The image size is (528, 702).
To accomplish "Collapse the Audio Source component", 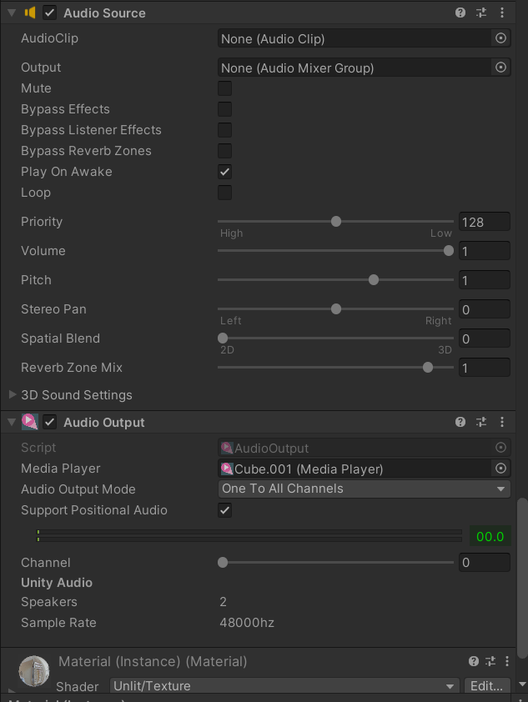I will click(x=11, y=13).
